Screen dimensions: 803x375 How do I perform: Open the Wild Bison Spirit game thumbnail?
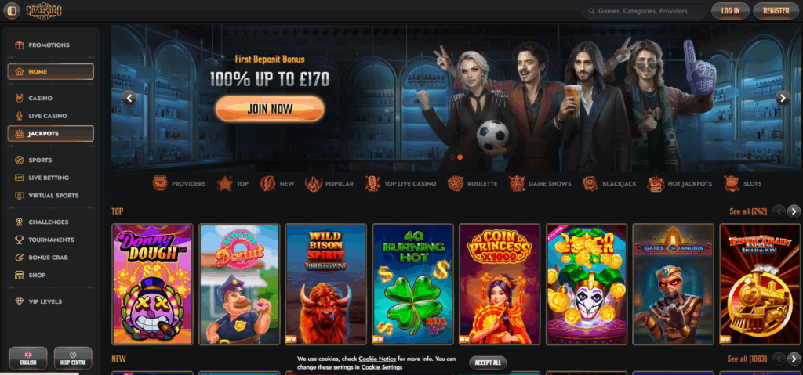pos(326,284)
